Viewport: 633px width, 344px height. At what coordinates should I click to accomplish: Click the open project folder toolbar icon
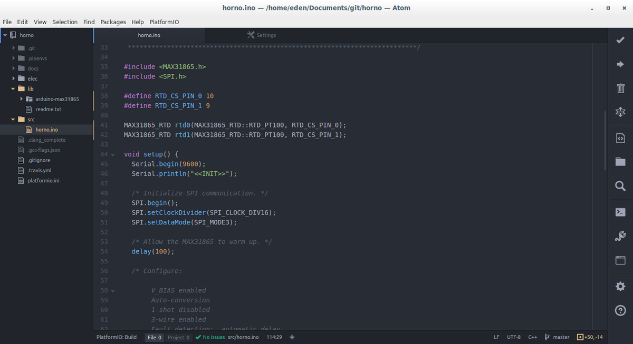pos(620,162)
